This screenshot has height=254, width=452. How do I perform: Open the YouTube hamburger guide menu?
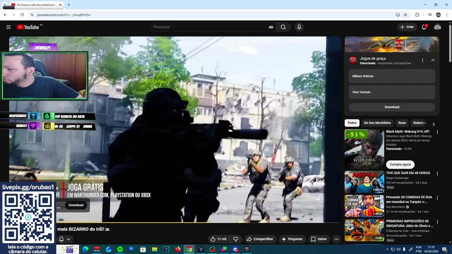click(8, 27)
